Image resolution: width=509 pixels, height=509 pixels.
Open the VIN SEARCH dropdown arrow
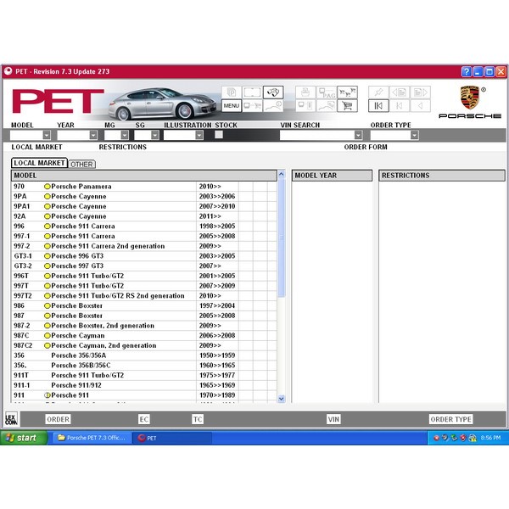coord(358,135)
